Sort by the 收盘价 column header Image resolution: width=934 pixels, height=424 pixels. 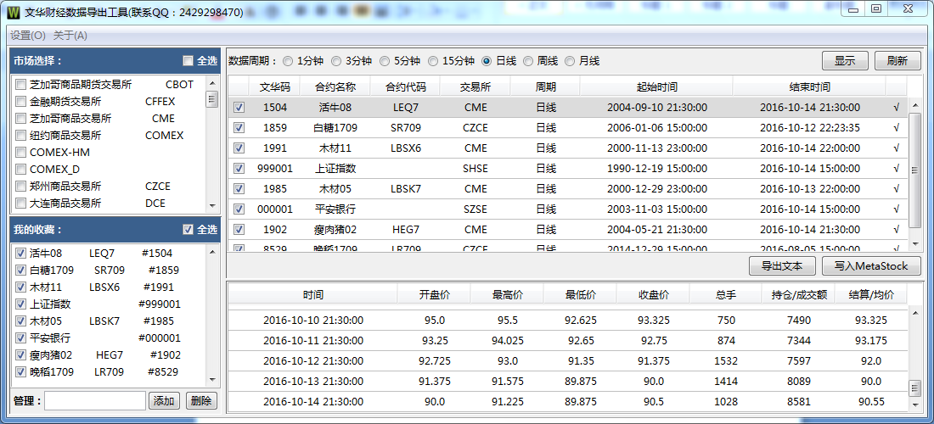[653, 295]
